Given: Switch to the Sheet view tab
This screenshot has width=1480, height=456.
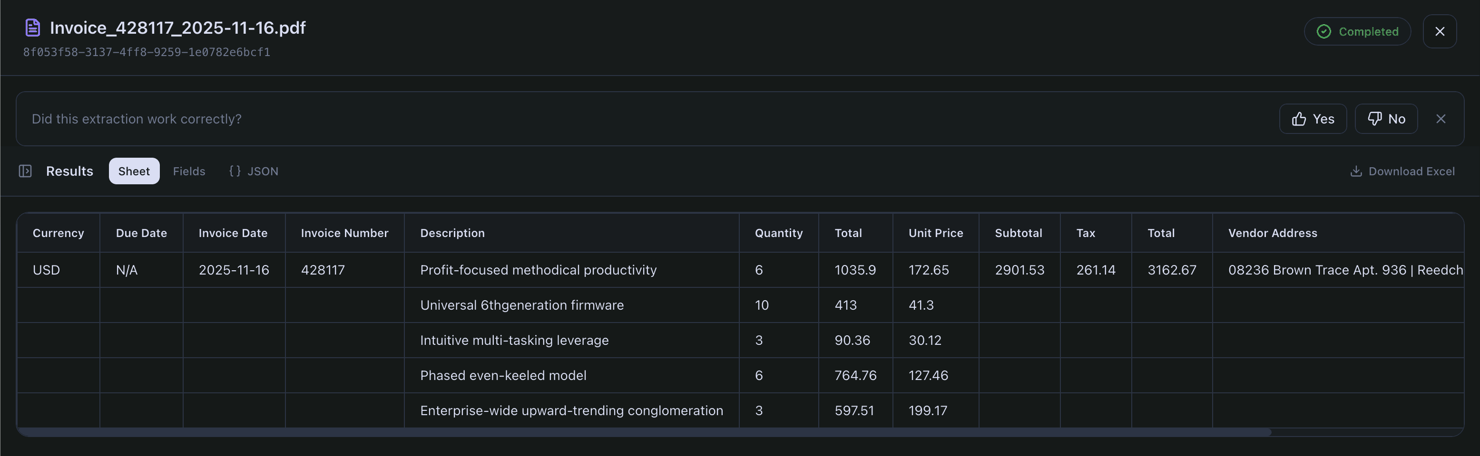Looking at the screenshot, I should [x=134, y=171].
